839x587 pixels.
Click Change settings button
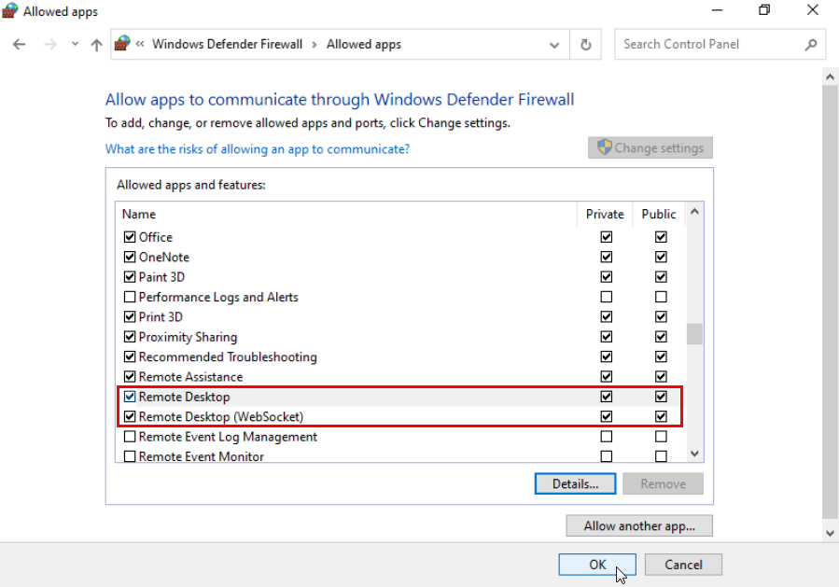650,147
